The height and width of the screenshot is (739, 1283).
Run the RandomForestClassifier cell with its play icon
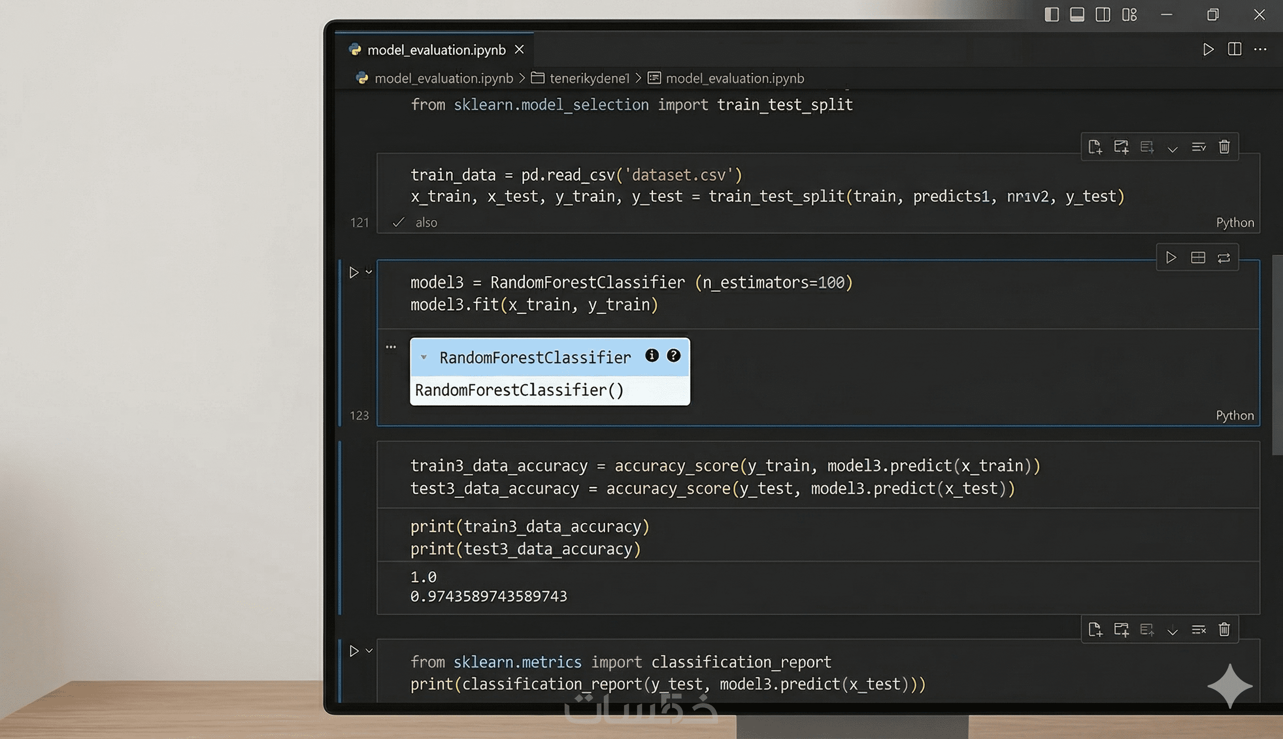354,273
